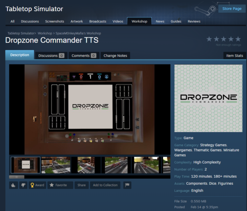This screenshot has height=211, width=247.
Task: Select the Workshop tab
Action: coord(140,21)
